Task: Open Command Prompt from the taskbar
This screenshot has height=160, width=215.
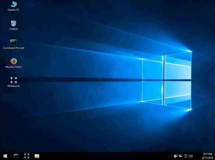Action: tap(16, 156)
